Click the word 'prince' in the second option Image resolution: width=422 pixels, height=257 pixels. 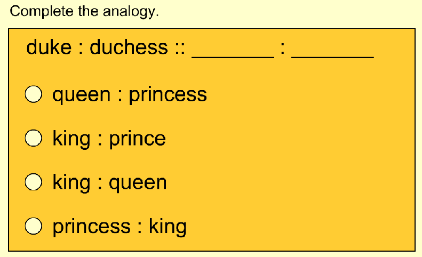coord(137,140)
